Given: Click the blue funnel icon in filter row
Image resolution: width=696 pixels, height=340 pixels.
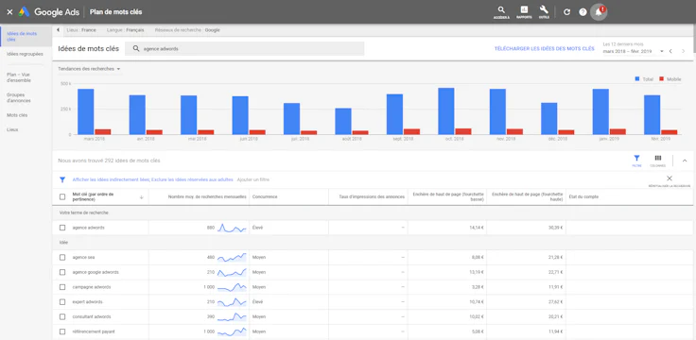Looking at the screenshot, I should (62, 180).
